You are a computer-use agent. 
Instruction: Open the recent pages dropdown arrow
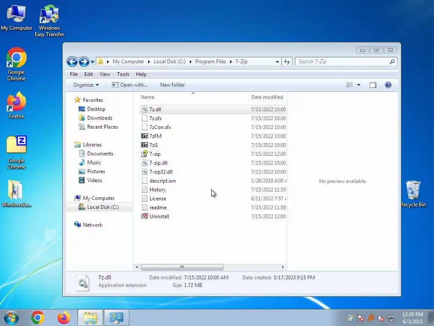tap(92, 62)
